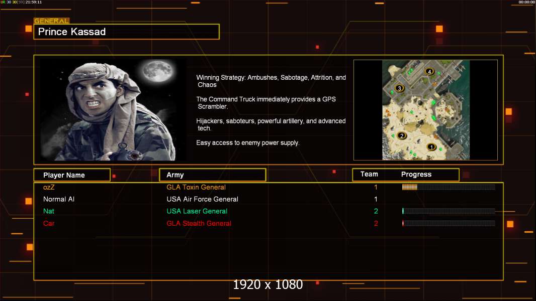The height and width of the screenshot is (301, 536).
Task: Click the 21:59:11 clock readout
Action: coord(34,2)
